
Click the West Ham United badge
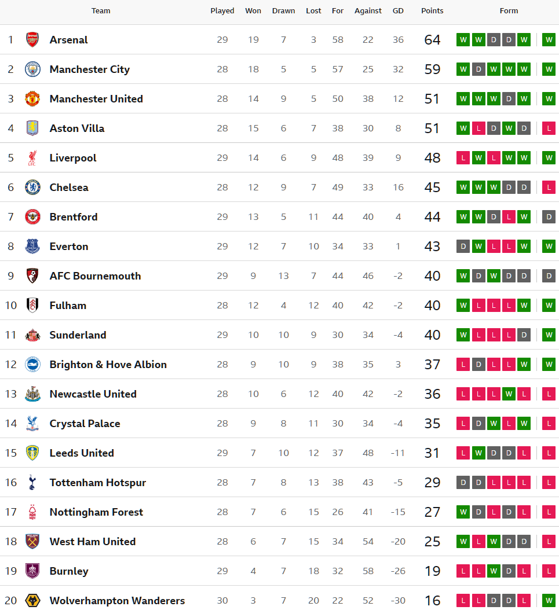point(32,541)
